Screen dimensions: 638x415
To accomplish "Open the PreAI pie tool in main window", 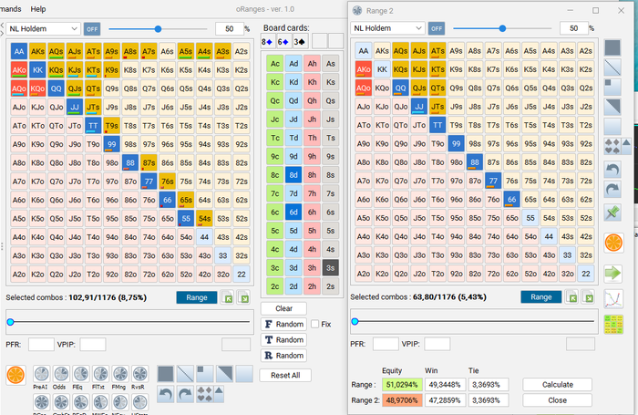I will [x=41, y=373].
